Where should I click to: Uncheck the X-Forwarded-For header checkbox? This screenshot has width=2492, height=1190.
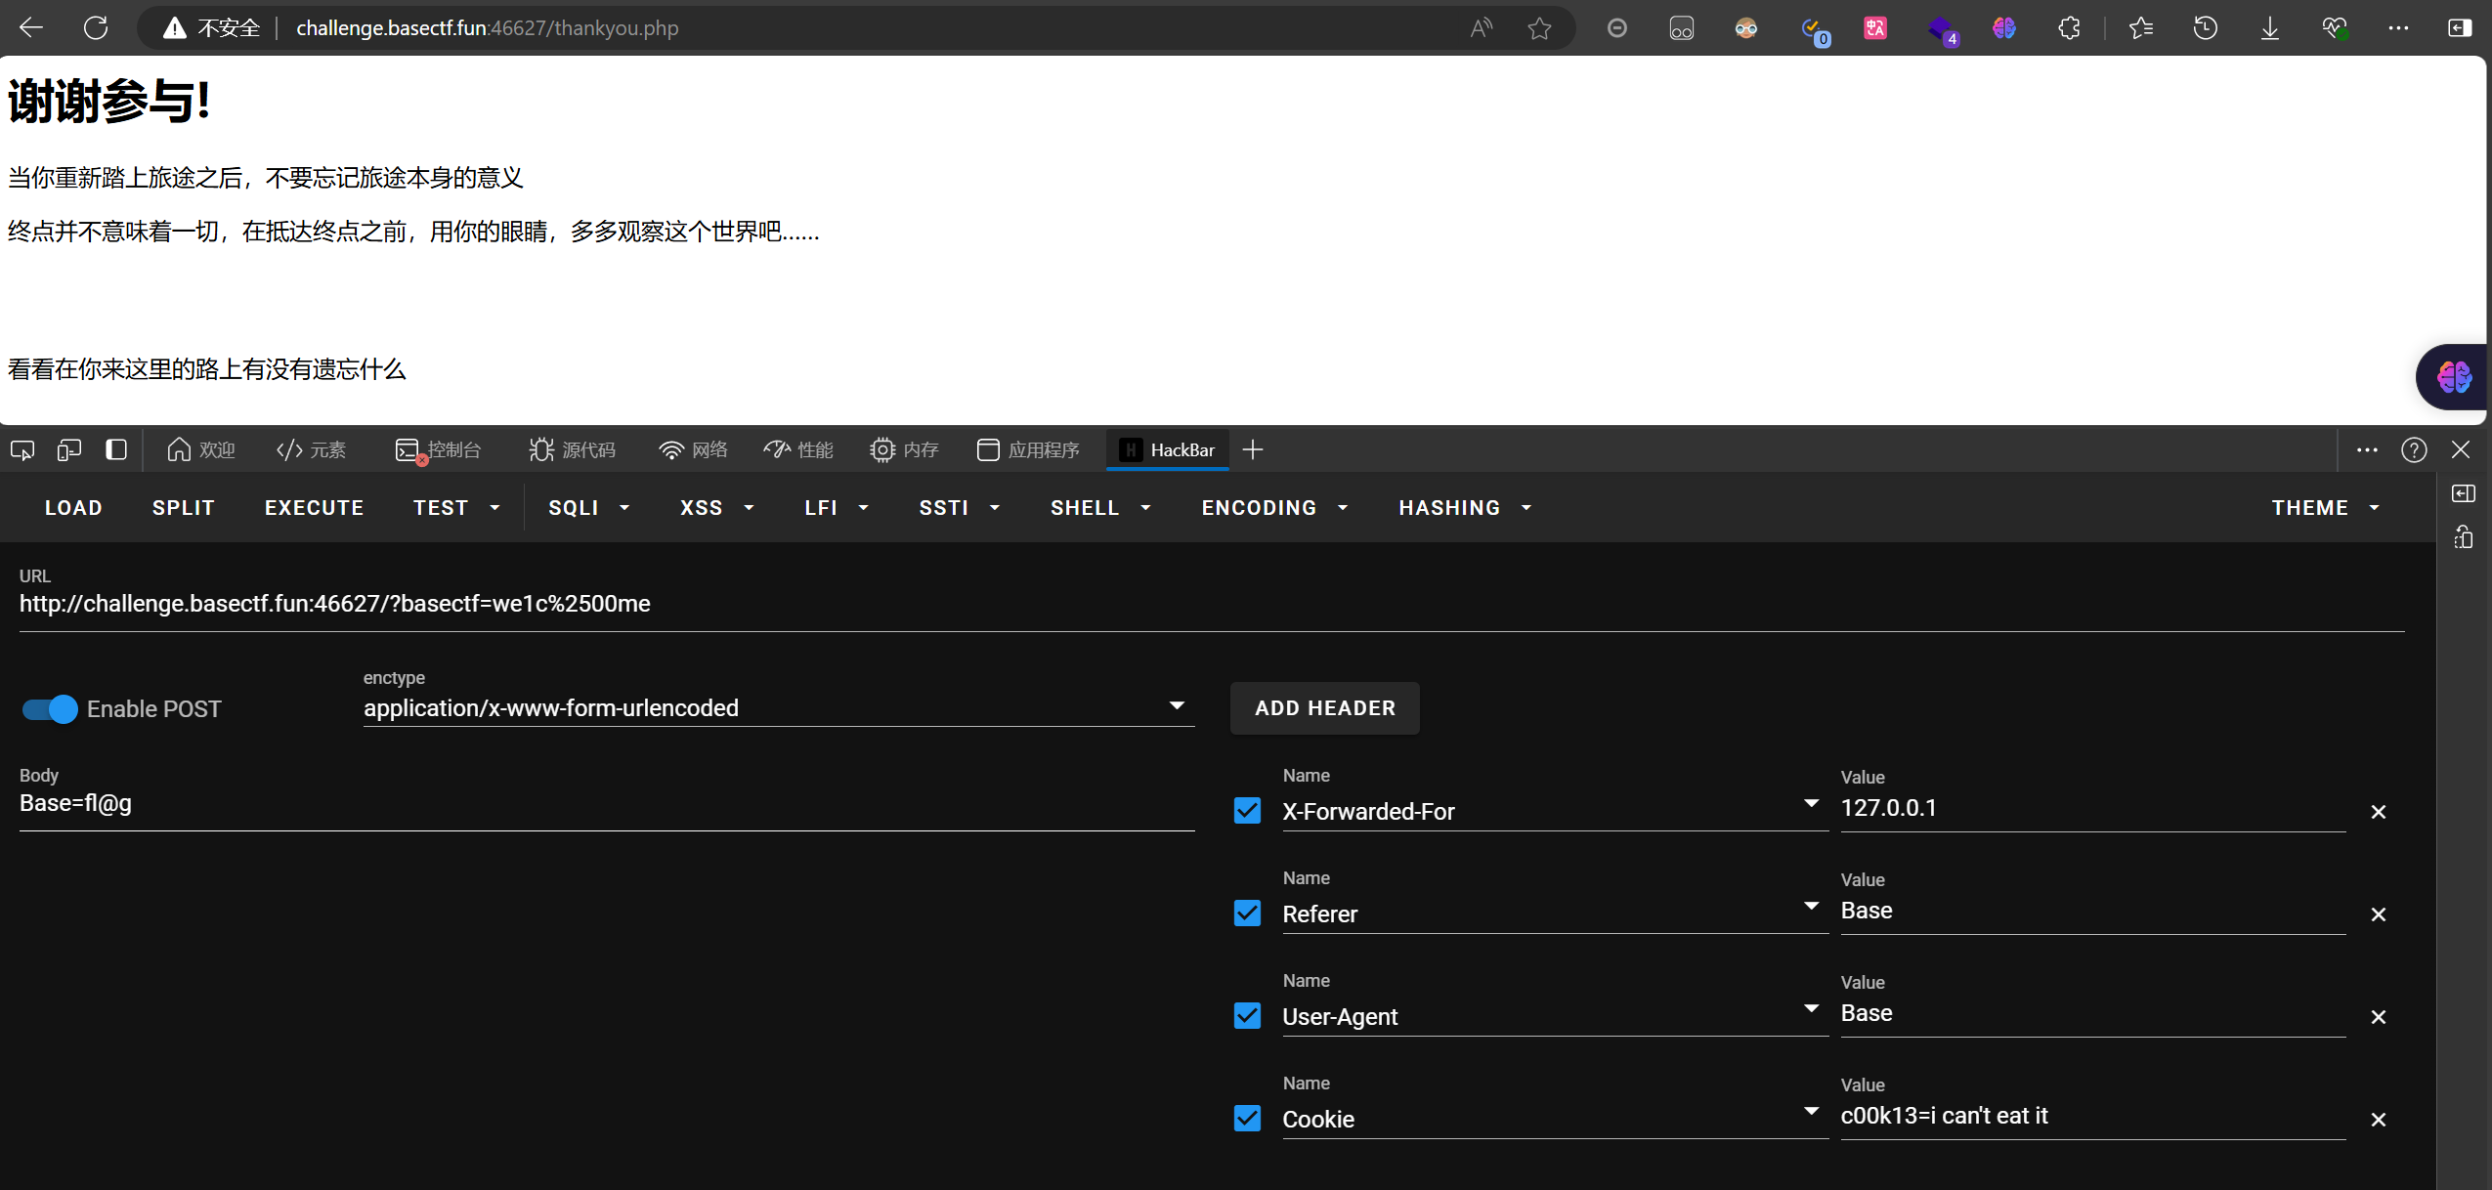pyautogui.click(x=1247, y=811)
